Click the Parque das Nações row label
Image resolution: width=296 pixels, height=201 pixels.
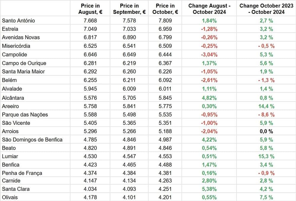(x=25, y=115)
